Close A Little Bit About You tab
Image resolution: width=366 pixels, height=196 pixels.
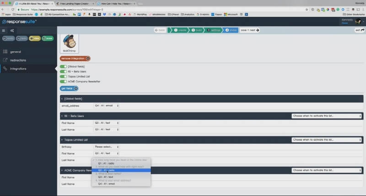point(52,4)
